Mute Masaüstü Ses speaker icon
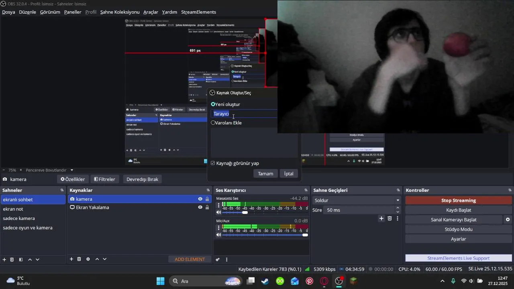The width and height of the screenshot is (514, 289). (218, 212)
